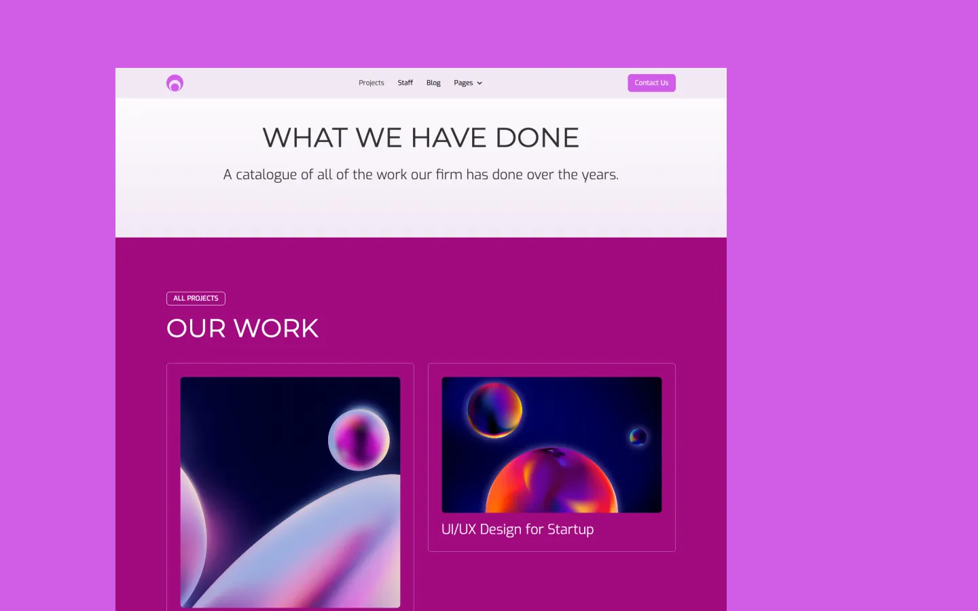978x611 pixels.
Task: Click the orange planet project thumbnail
Action: coord(551,445)
